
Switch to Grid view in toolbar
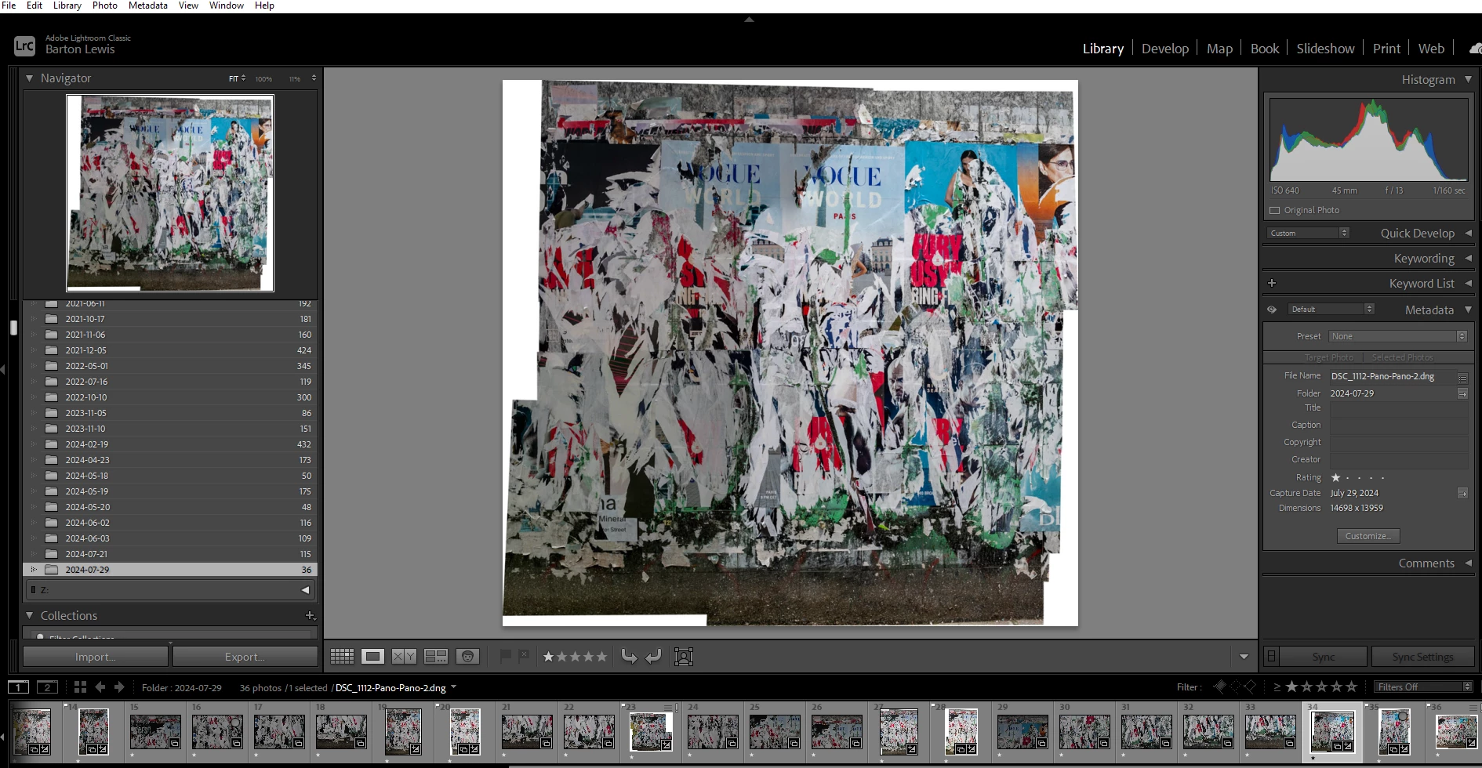click(x=342, y=657)
